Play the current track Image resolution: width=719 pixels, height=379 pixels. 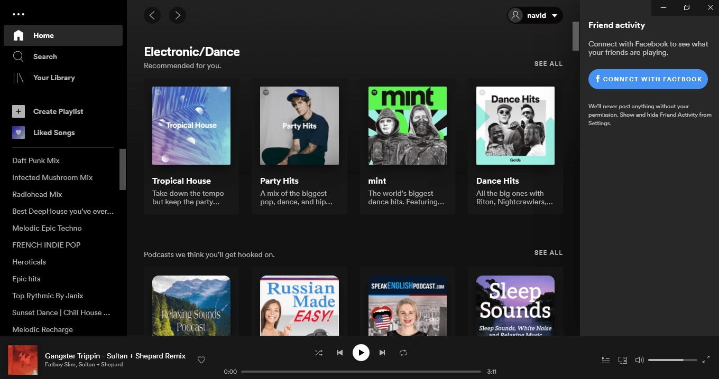pyautogui.click(x=361, y=353)
